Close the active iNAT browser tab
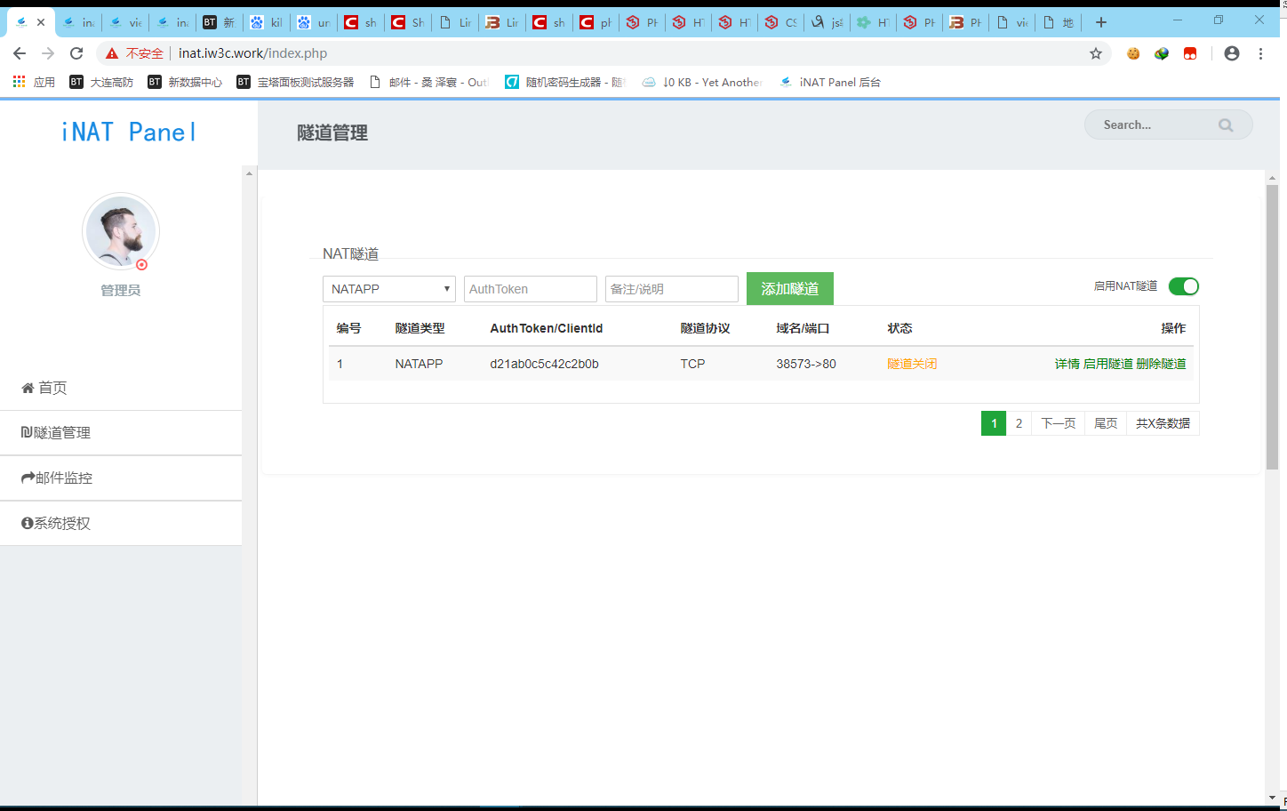Screen dimensions: 1287x811 (41, 22)
